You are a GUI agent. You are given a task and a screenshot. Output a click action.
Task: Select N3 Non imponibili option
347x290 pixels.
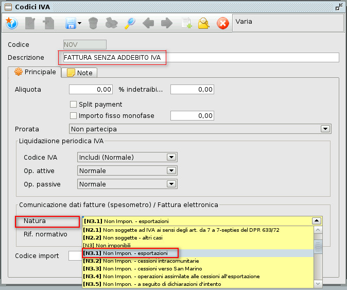198,246
